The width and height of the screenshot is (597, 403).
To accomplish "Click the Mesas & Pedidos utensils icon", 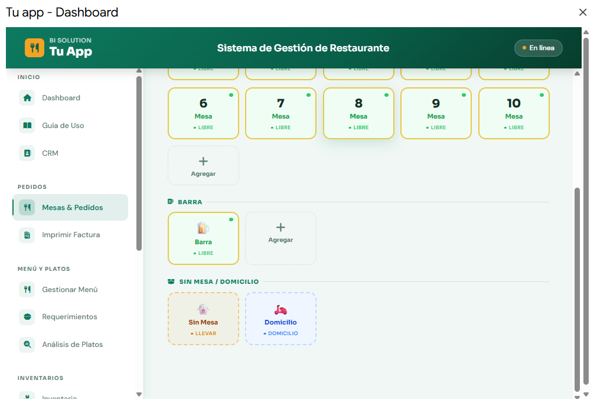I will click(27, 207).
